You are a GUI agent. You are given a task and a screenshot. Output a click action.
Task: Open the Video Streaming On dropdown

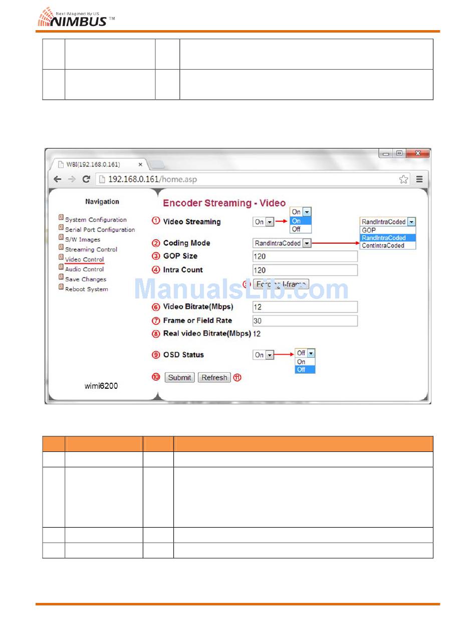264,222
